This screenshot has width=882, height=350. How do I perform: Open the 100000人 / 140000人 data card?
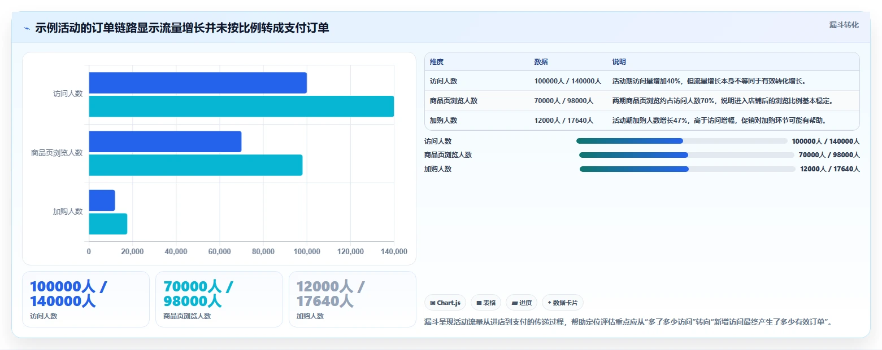point(86,299)
